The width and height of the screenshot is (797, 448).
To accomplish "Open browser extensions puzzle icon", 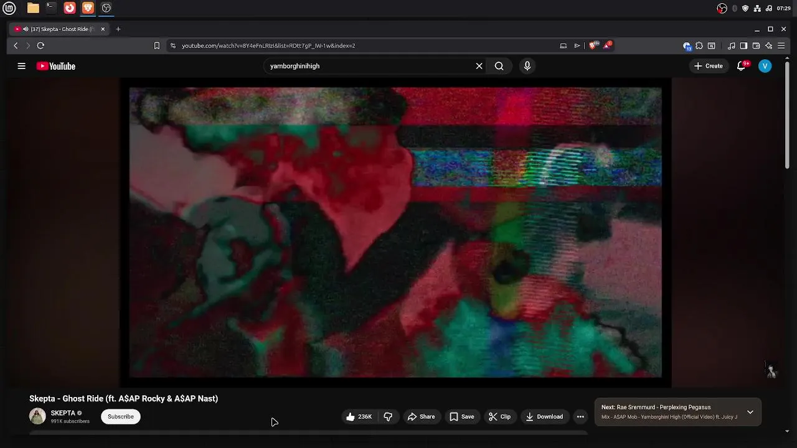I will [699, 45].
